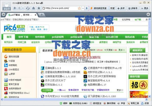Click the blue go arrow next to the address bar
This screenshot has width=152, height=106.
pos(87,8)
